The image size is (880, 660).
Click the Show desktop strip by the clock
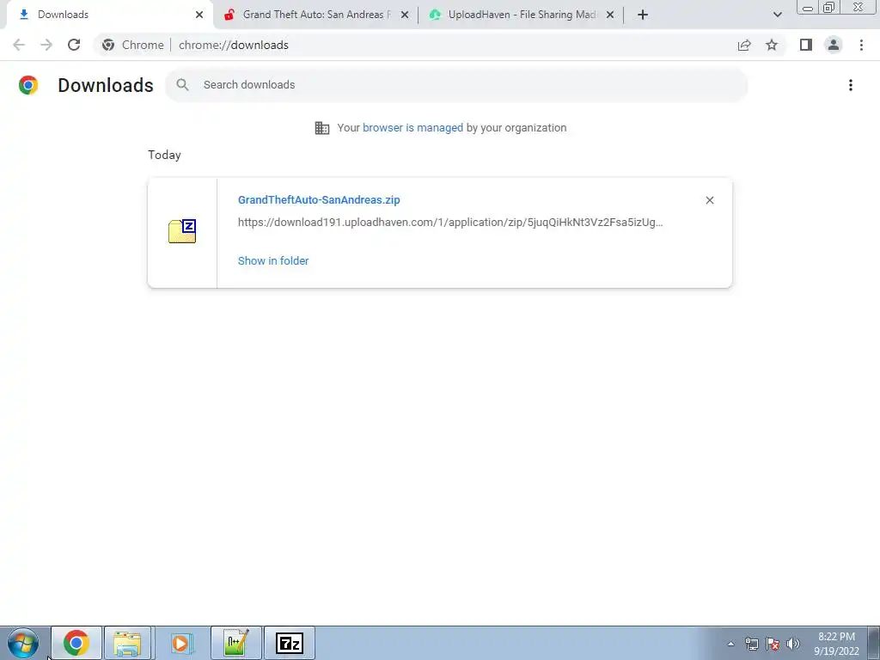click(x=874, y=644)
